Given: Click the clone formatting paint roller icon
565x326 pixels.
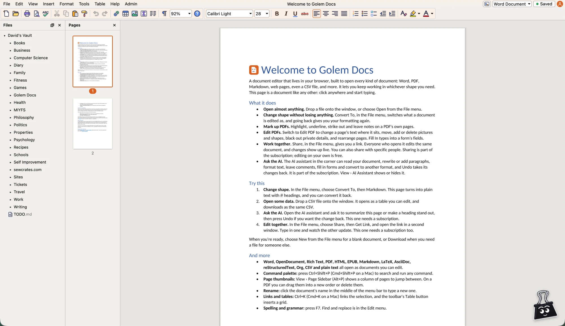Looking at the screenshot, I should pos(84,14).
